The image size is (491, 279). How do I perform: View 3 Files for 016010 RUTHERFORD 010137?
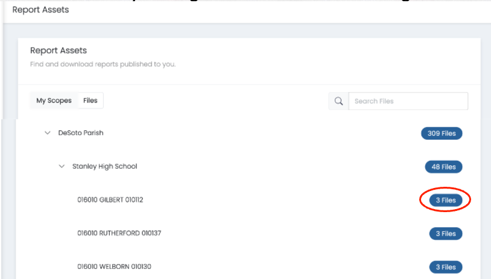(446, 233)
